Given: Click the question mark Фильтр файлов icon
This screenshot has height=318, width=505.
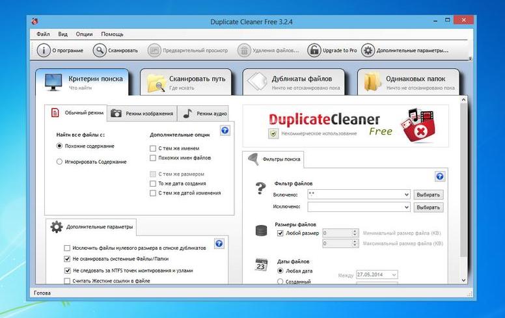Looking at the screenshot, I should pos(260,189).
